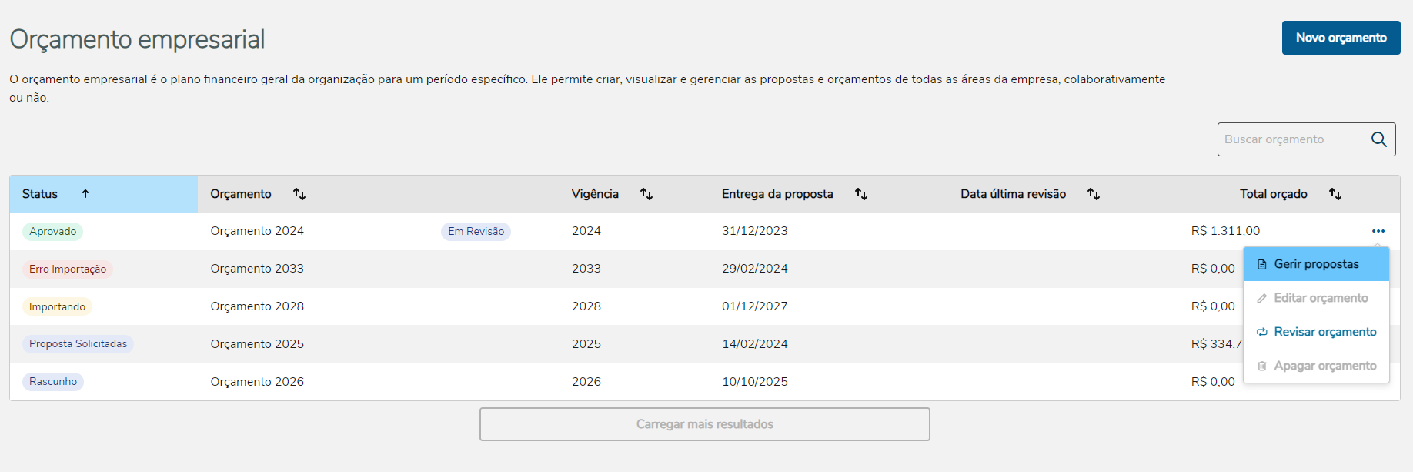Click the Em Revisão tag
Screen dimensions: 1413x472
click(x=476, y=231)
